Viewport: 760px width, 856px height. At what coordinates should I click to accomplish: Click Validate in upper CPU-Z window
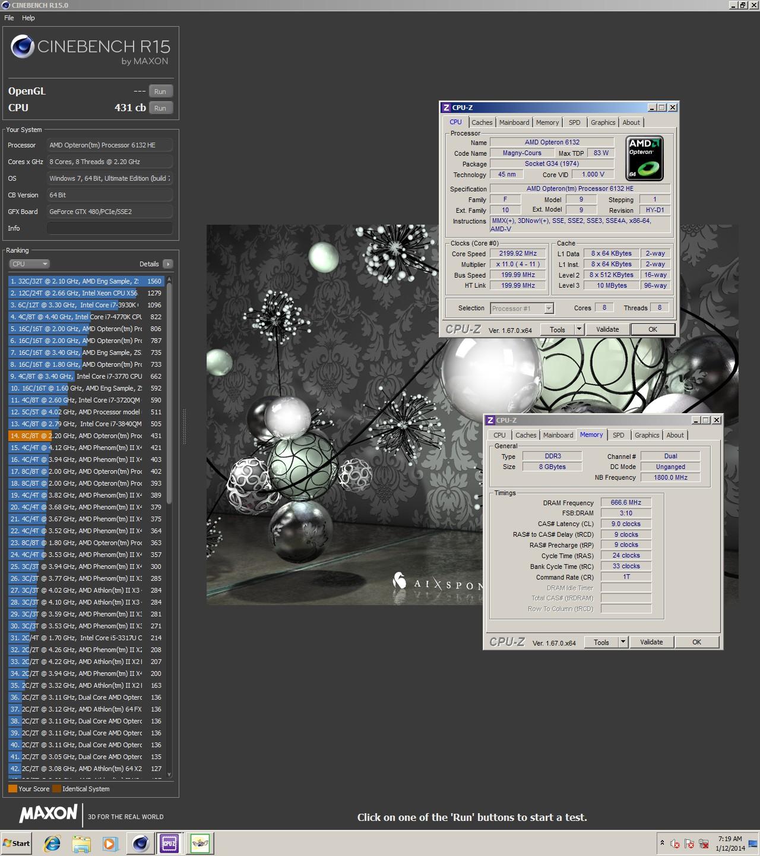pos(607,329)
